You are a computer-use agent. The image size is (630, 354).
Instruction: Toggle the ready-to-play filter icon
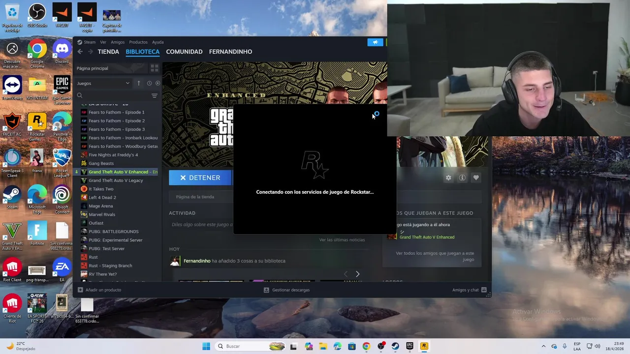(x=157, y=83)
